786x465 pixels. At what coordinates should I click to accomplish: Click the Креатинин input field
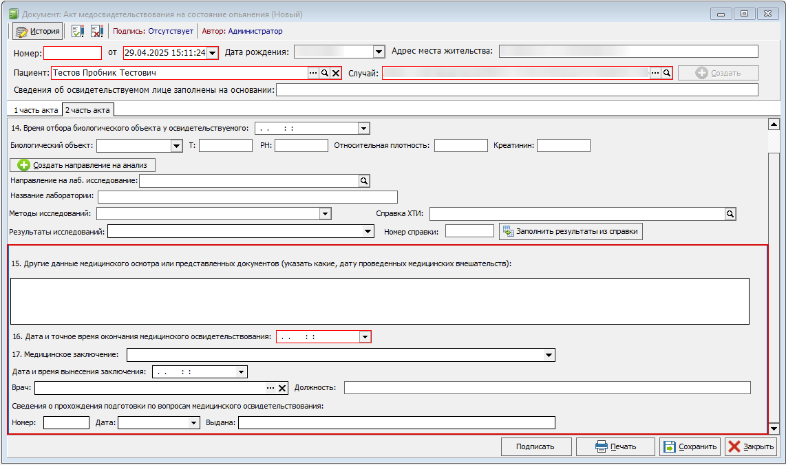click(564, 146)
